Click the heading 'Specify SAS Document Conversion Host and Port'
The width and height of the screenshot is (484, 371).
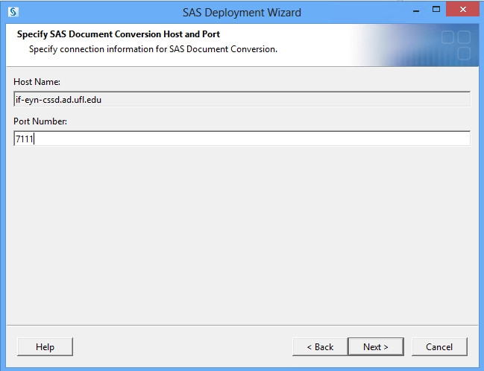pos(119,34)
